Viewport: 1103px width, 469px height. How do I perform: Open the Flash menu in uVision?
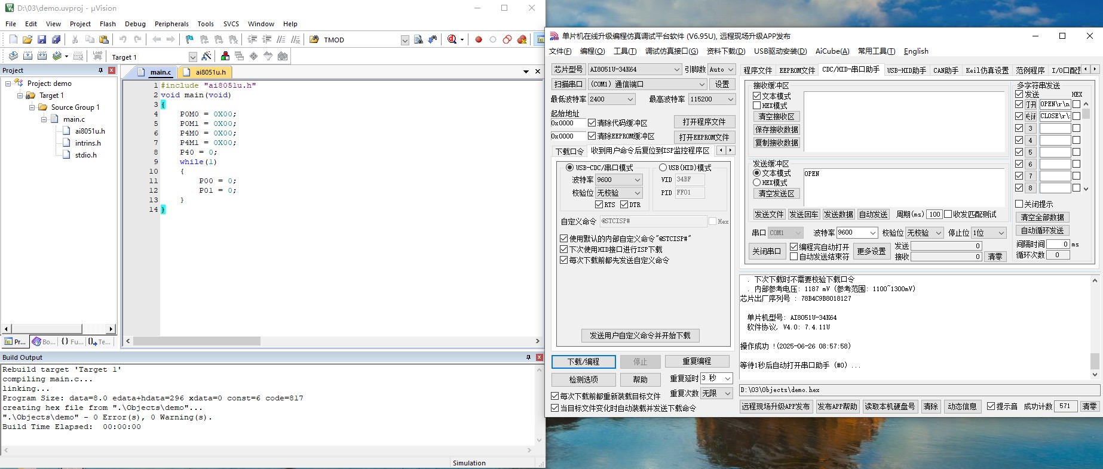[x=108, y=24]
